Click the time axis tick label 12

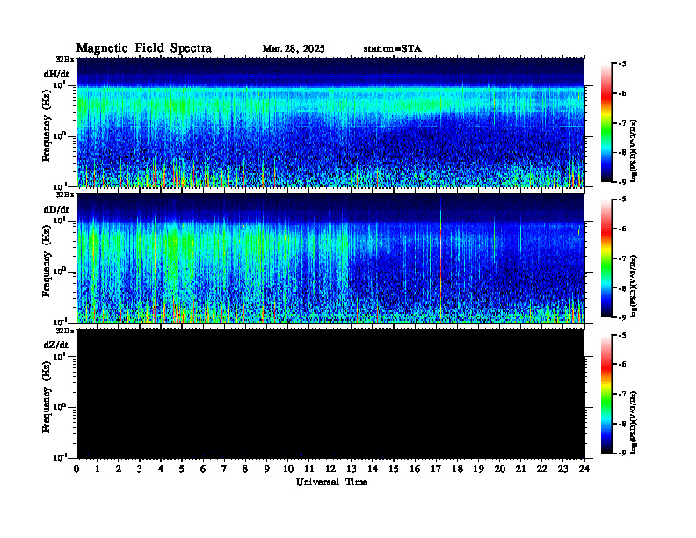[x=330, y=469]
